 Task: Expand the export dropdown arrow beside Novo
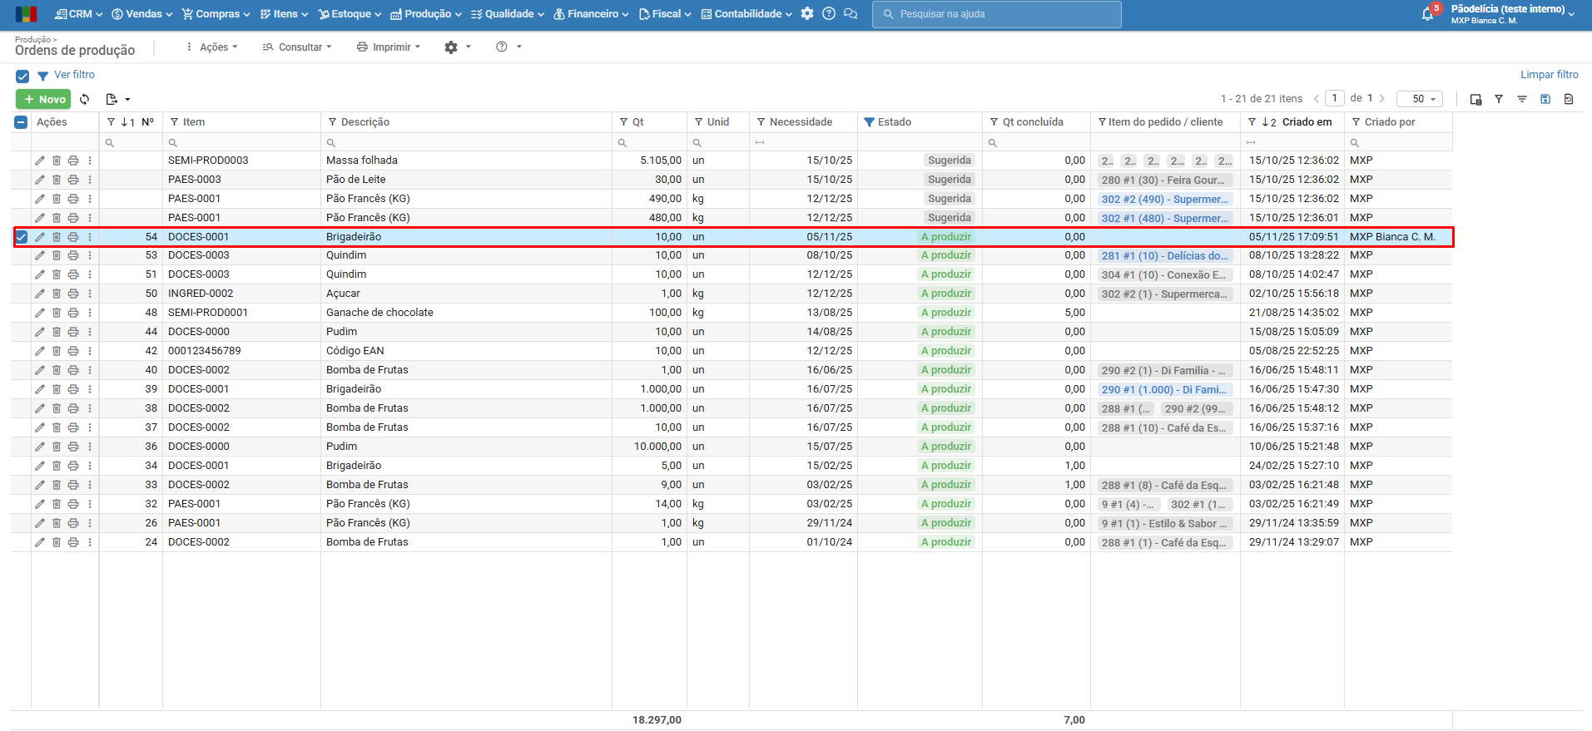tap(127, 100)
